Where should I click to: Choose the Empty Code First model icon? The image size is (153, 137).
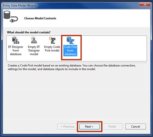pos(52,40)
